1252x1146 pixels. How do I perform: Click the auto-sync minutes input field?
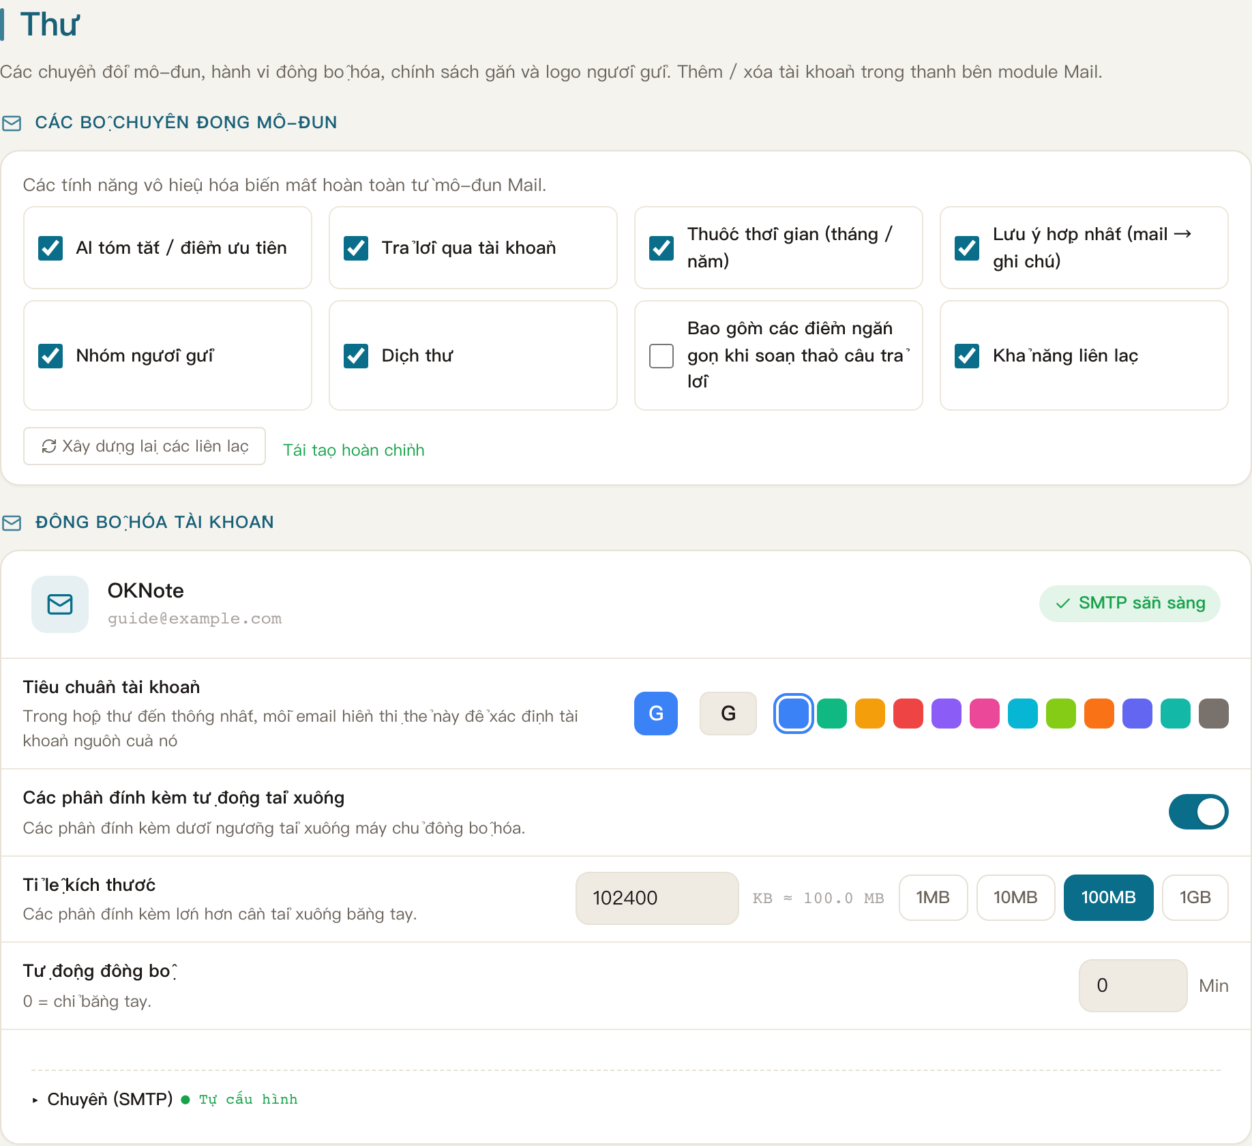(1133, 985)
